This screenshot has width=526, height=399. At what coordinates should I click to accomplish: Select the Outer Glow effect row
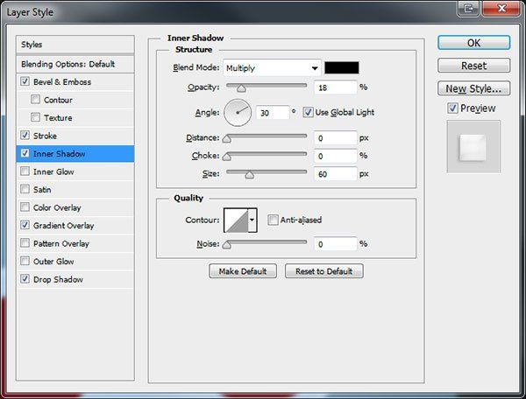75,261
